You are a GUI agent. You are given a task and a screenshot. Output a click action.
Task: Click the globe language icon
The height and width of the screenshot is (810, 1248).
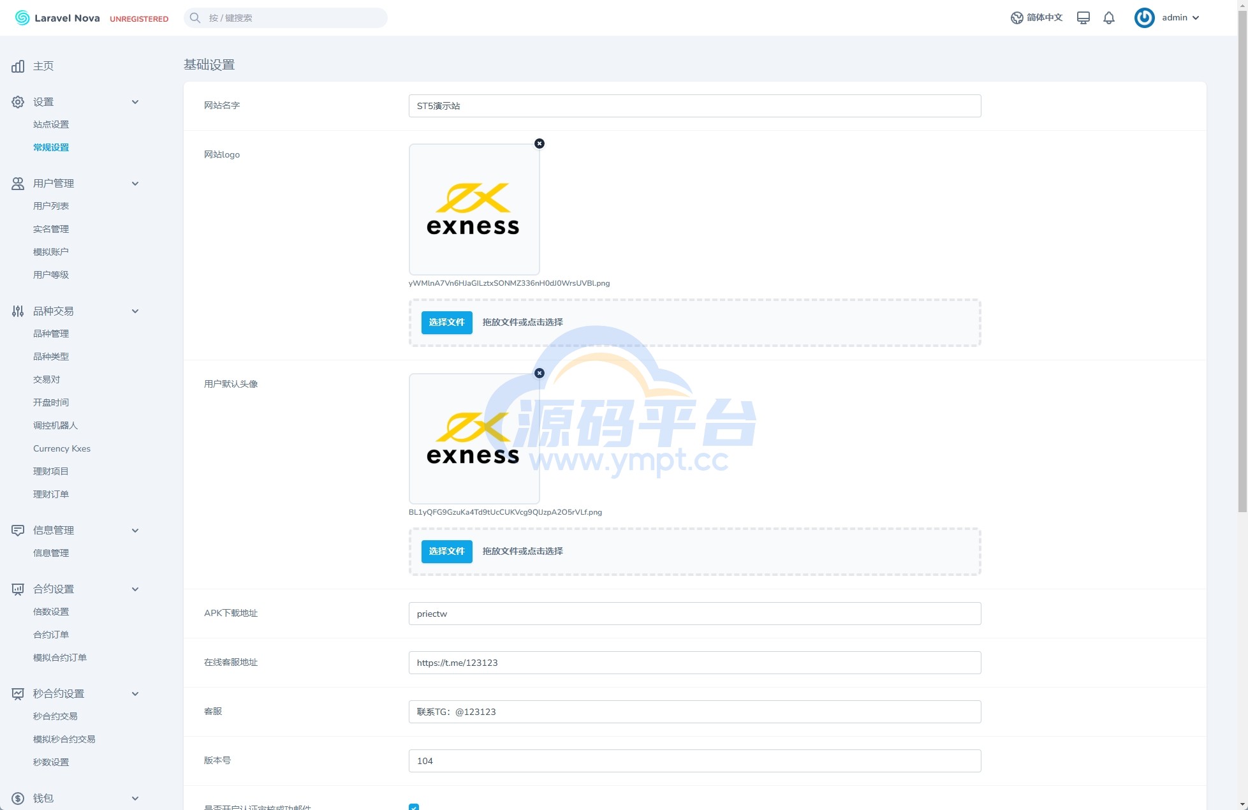click(x=1017, y=18)
